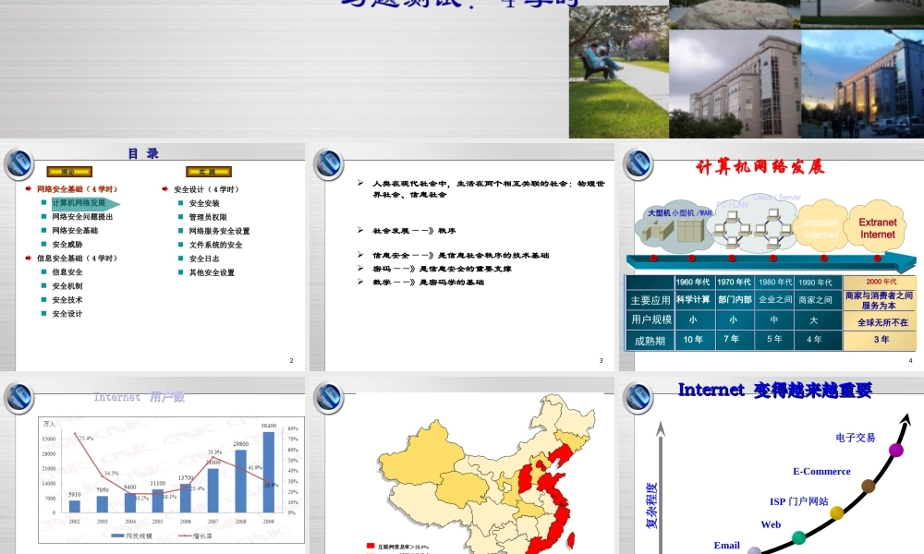Click the logo icon on the Internet 变得越来越重要 slide

pyautogui.click(x=637, y=396)
